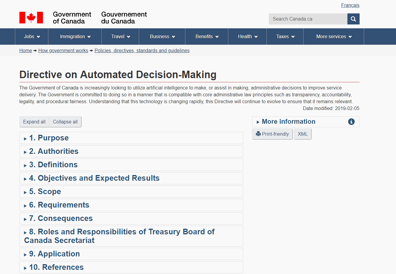Viewport: 396px width, 274px height.
Task: Click the info icon beside More information
Action: click(x=351, y=122)
